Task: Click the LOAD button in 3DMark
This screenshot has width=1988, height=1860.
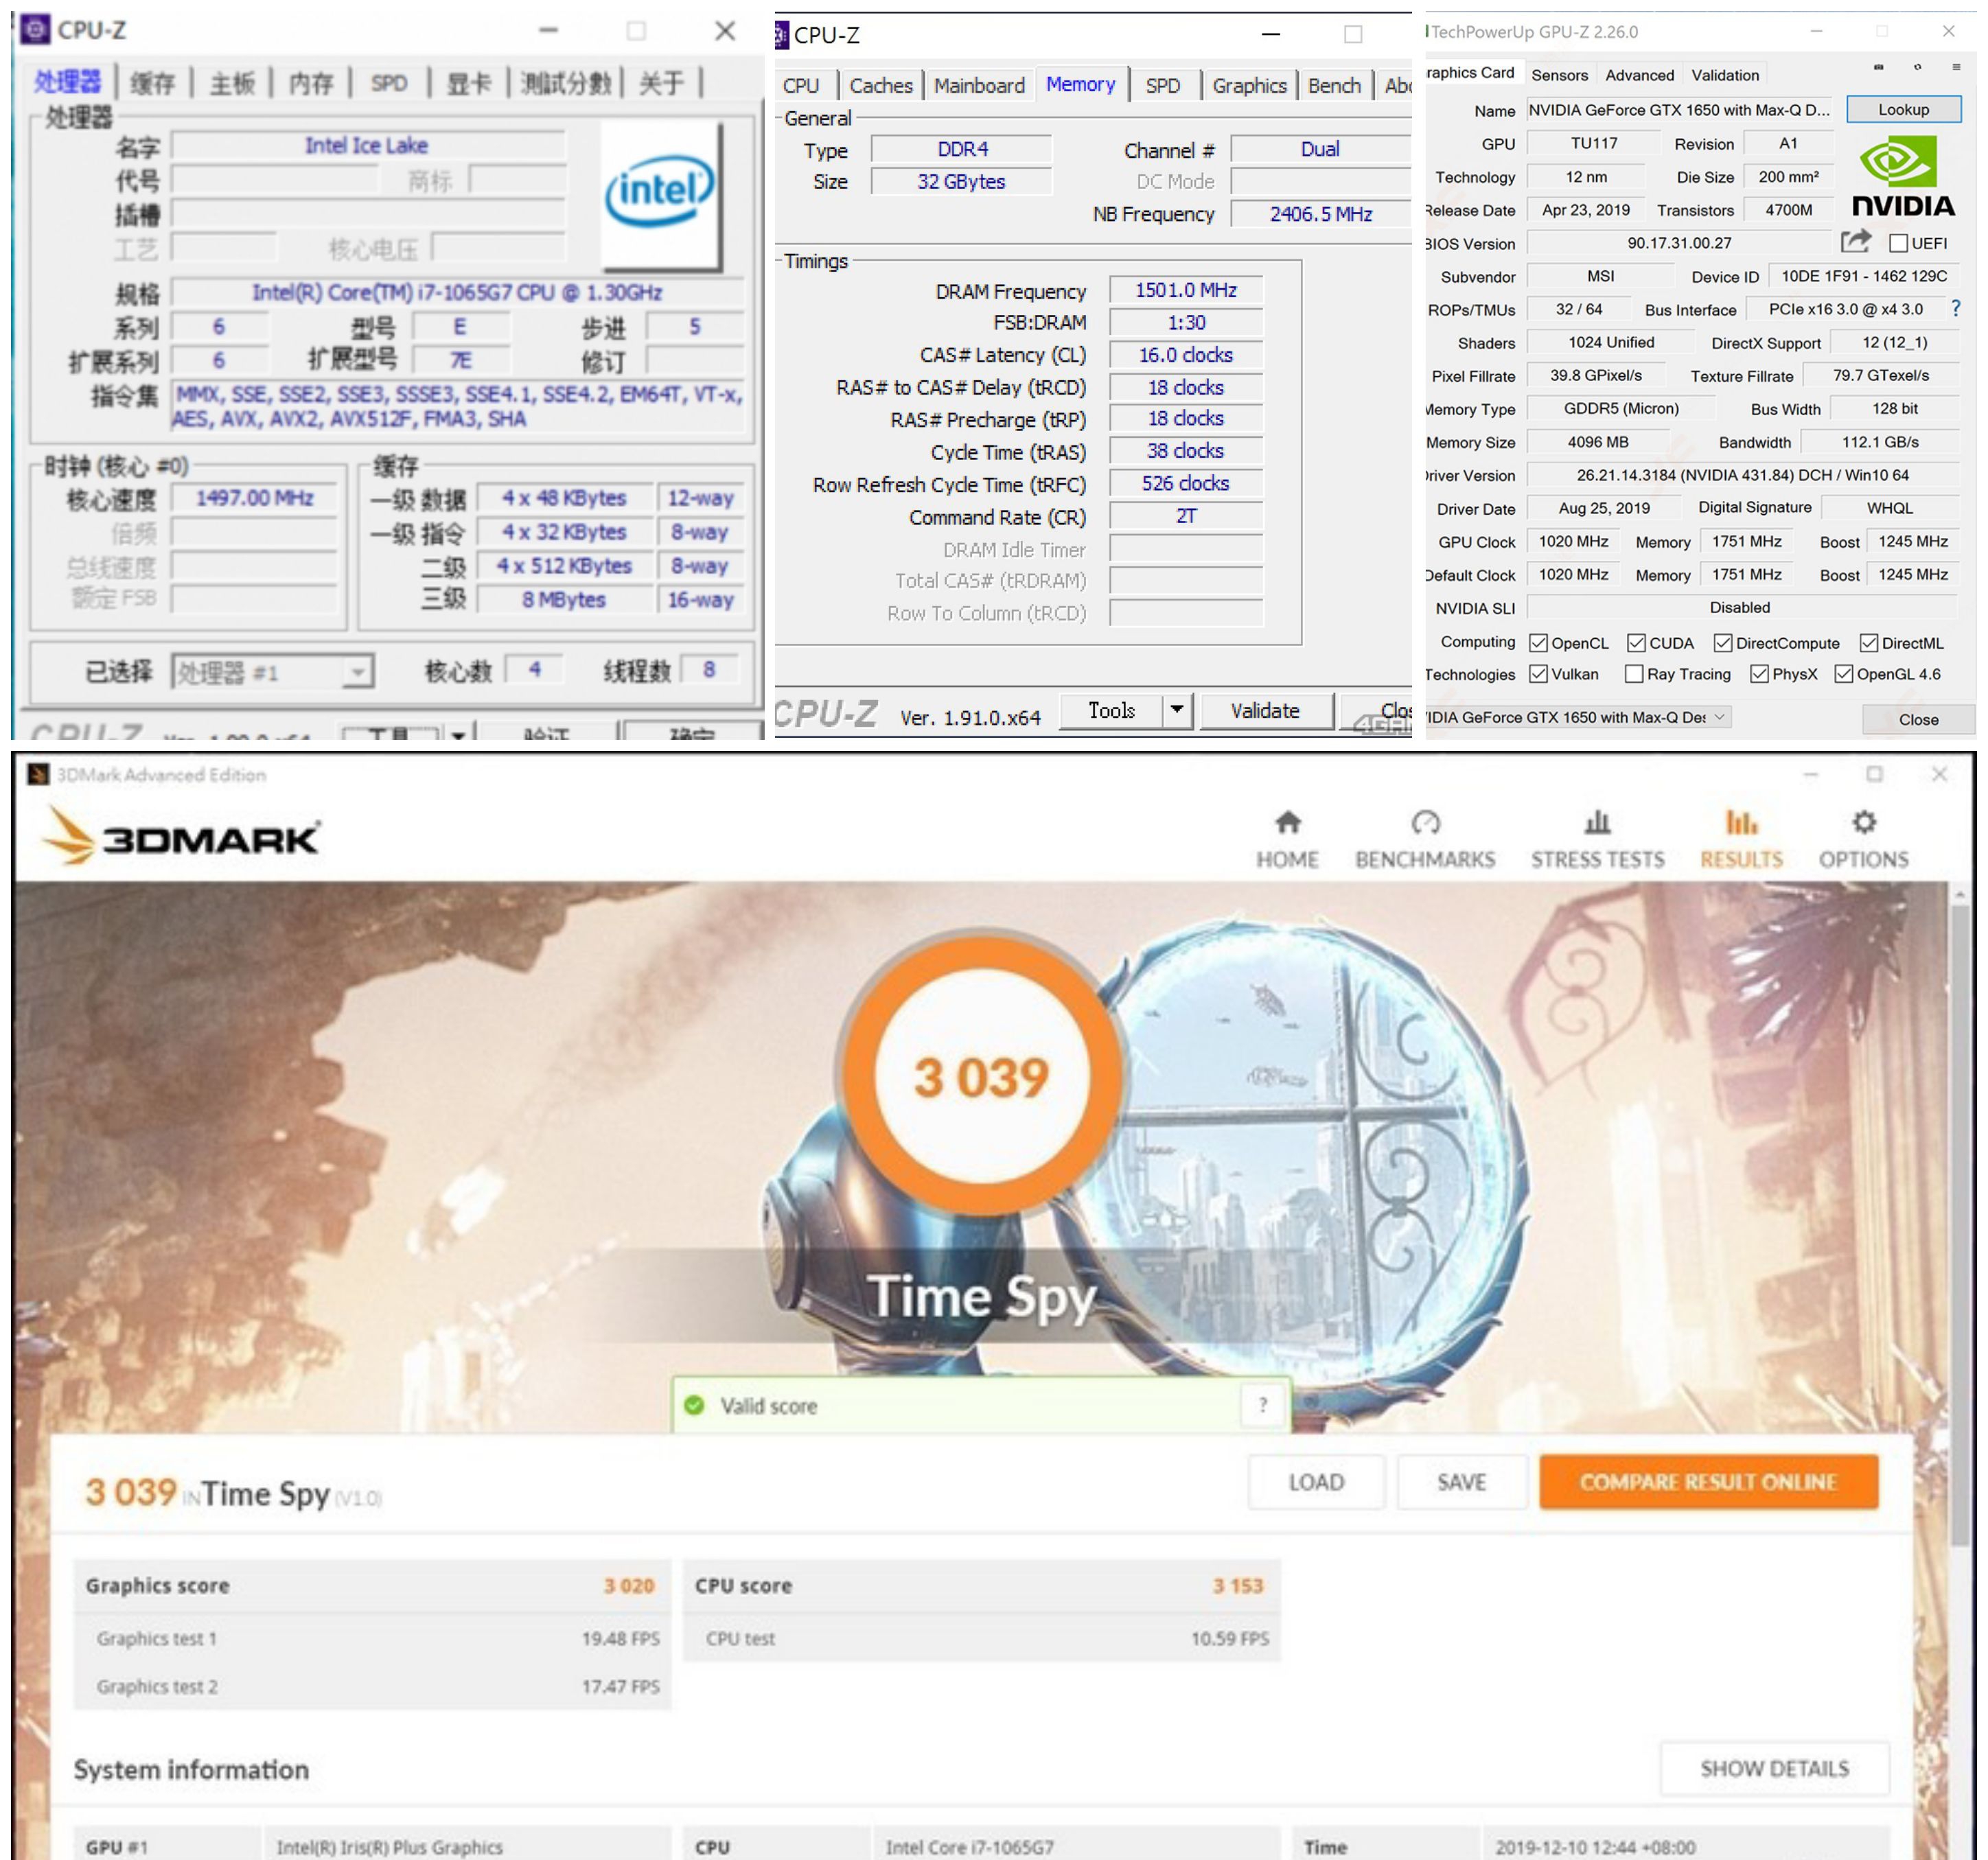Action: point(1316,1482)
